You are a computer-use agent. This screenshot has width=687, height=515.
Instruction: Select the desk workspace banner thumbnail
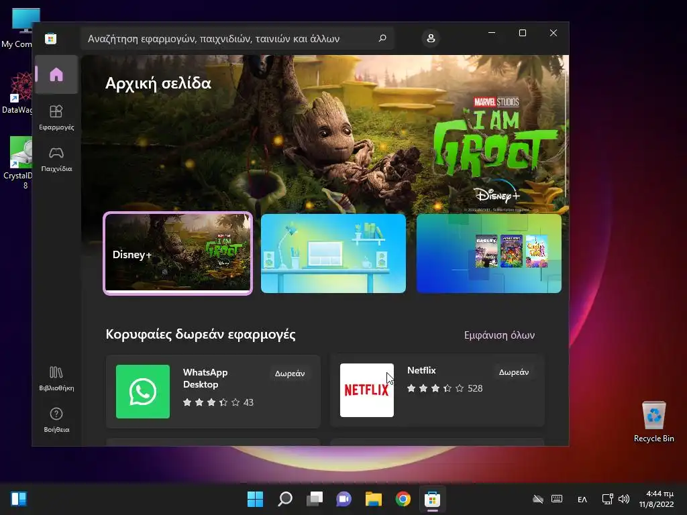333,253
